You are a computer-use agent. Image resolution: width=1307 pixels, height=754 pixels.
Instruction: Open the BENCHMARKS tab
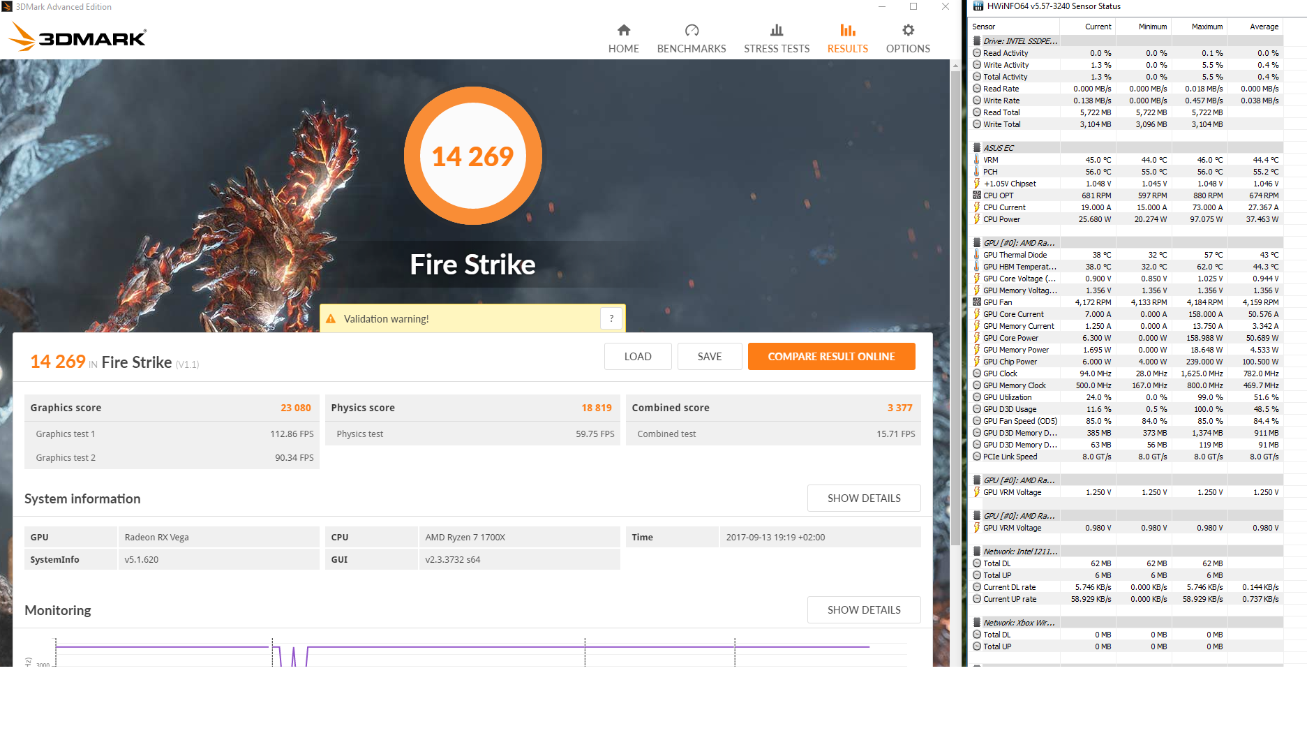click(692, 39)
